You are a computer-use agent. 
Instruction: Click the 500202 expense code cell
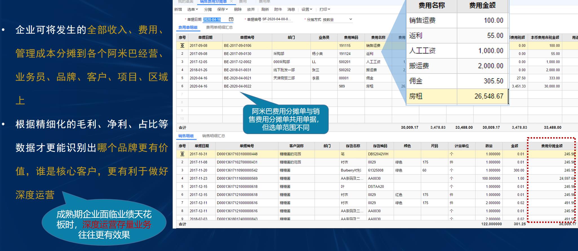tap(351, 70)
